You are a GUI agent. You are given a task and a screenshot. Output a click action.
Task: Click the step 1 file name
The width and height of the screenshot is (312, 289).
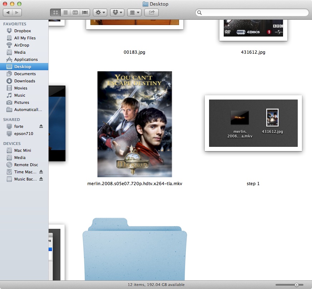(253, 184)
